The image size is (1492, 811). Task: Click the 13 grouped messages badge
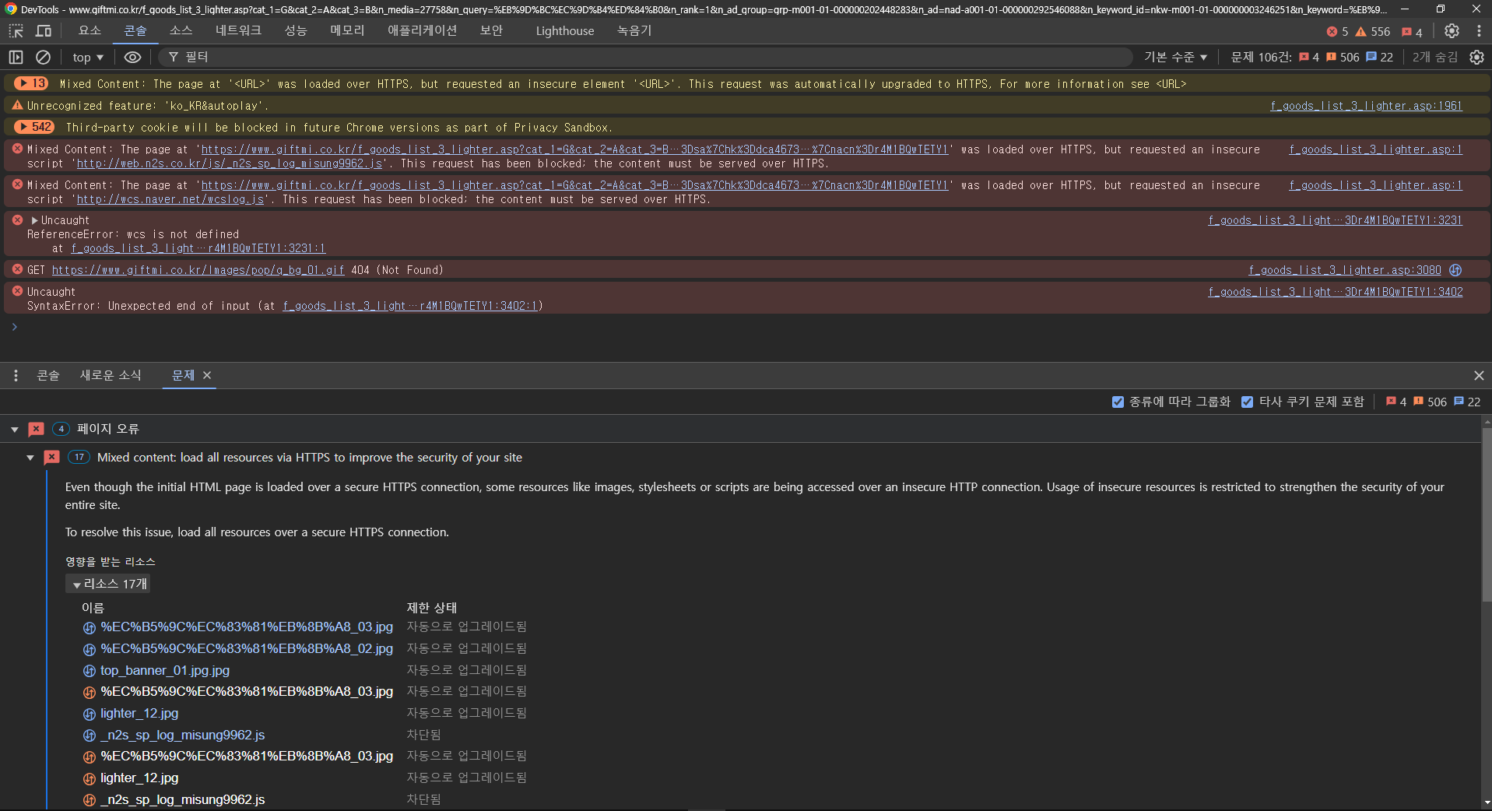31,83
